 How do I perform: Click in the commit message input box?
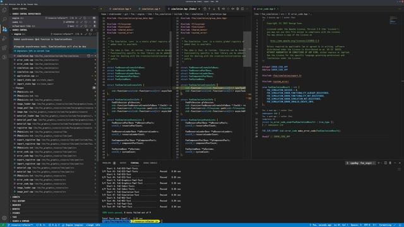coord(55,43)
